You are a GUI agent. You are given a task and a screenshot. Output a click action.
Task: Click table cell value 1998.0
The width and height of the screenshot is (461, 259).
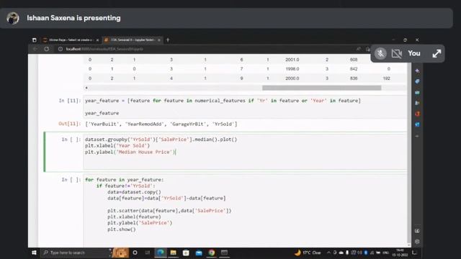[292, 69]
